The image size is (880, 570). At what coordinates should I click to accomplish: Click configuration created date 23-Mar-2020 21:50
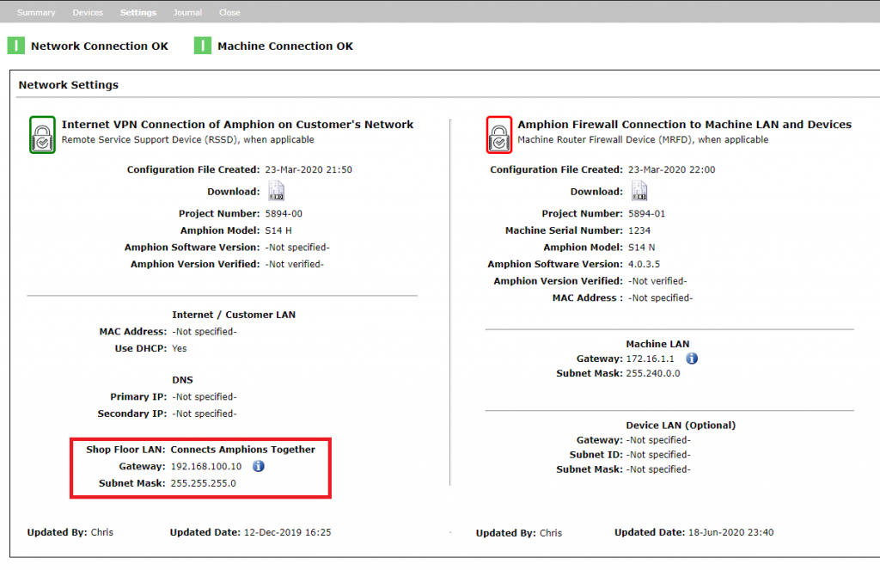pyautogui.click(x=309, y=169)
